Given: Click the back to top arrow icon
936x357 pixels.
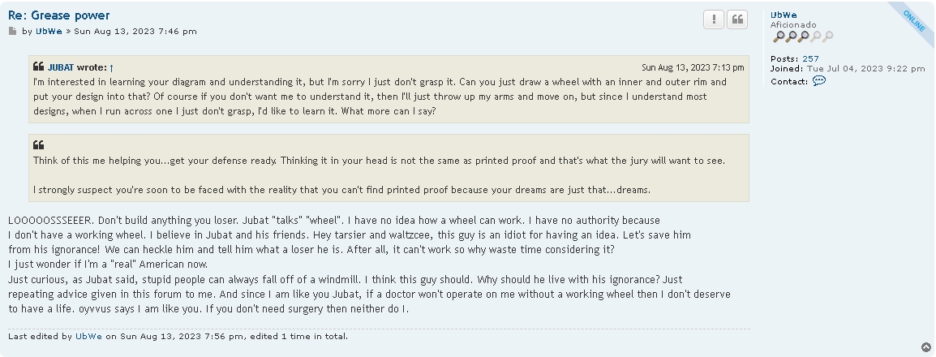Looking at the screenshot, I should [x=925, y=347].
